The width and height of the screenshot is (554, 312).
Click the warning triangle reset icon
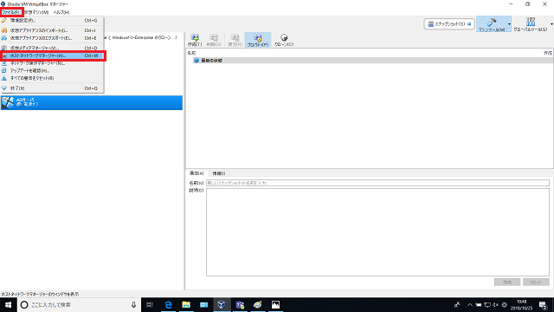pyautogui.click(x=4, y=78)
